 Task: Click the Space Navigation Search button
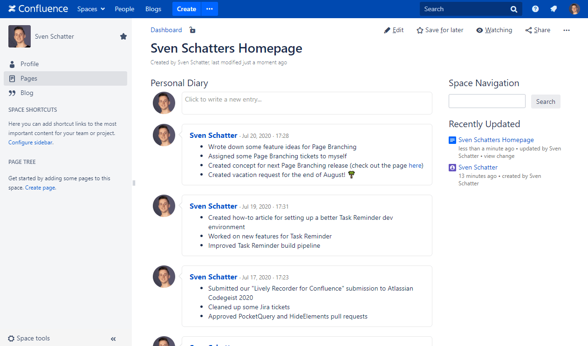click(x=546, y=102)
